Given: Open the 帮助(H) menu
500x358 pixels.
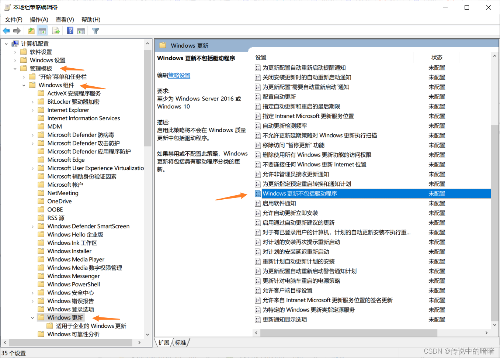Looking at the screenshot, I should point(91,20).
